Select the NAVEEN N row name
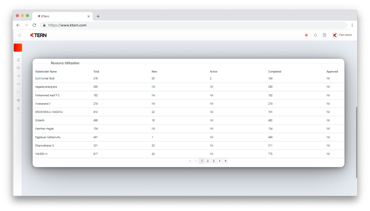 [x=41, y=154]
